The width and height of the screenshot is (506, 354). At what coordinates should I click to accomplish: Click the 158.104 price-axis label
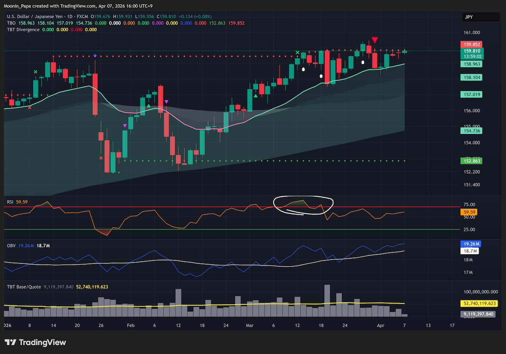472,78
